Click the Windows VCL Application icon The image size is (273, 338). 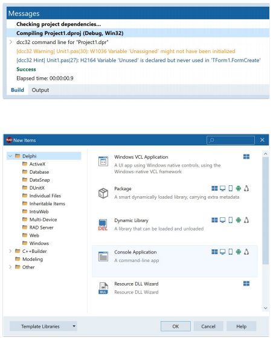coord(103,162)
